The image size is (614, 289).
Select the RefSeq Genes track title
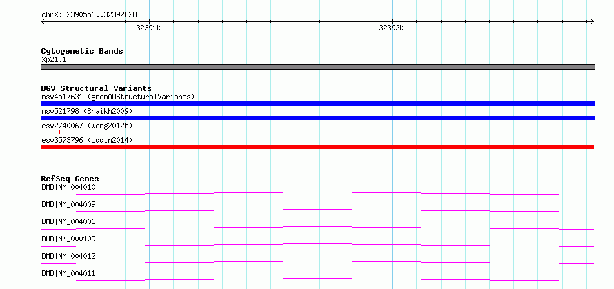[x=70, y=179]
